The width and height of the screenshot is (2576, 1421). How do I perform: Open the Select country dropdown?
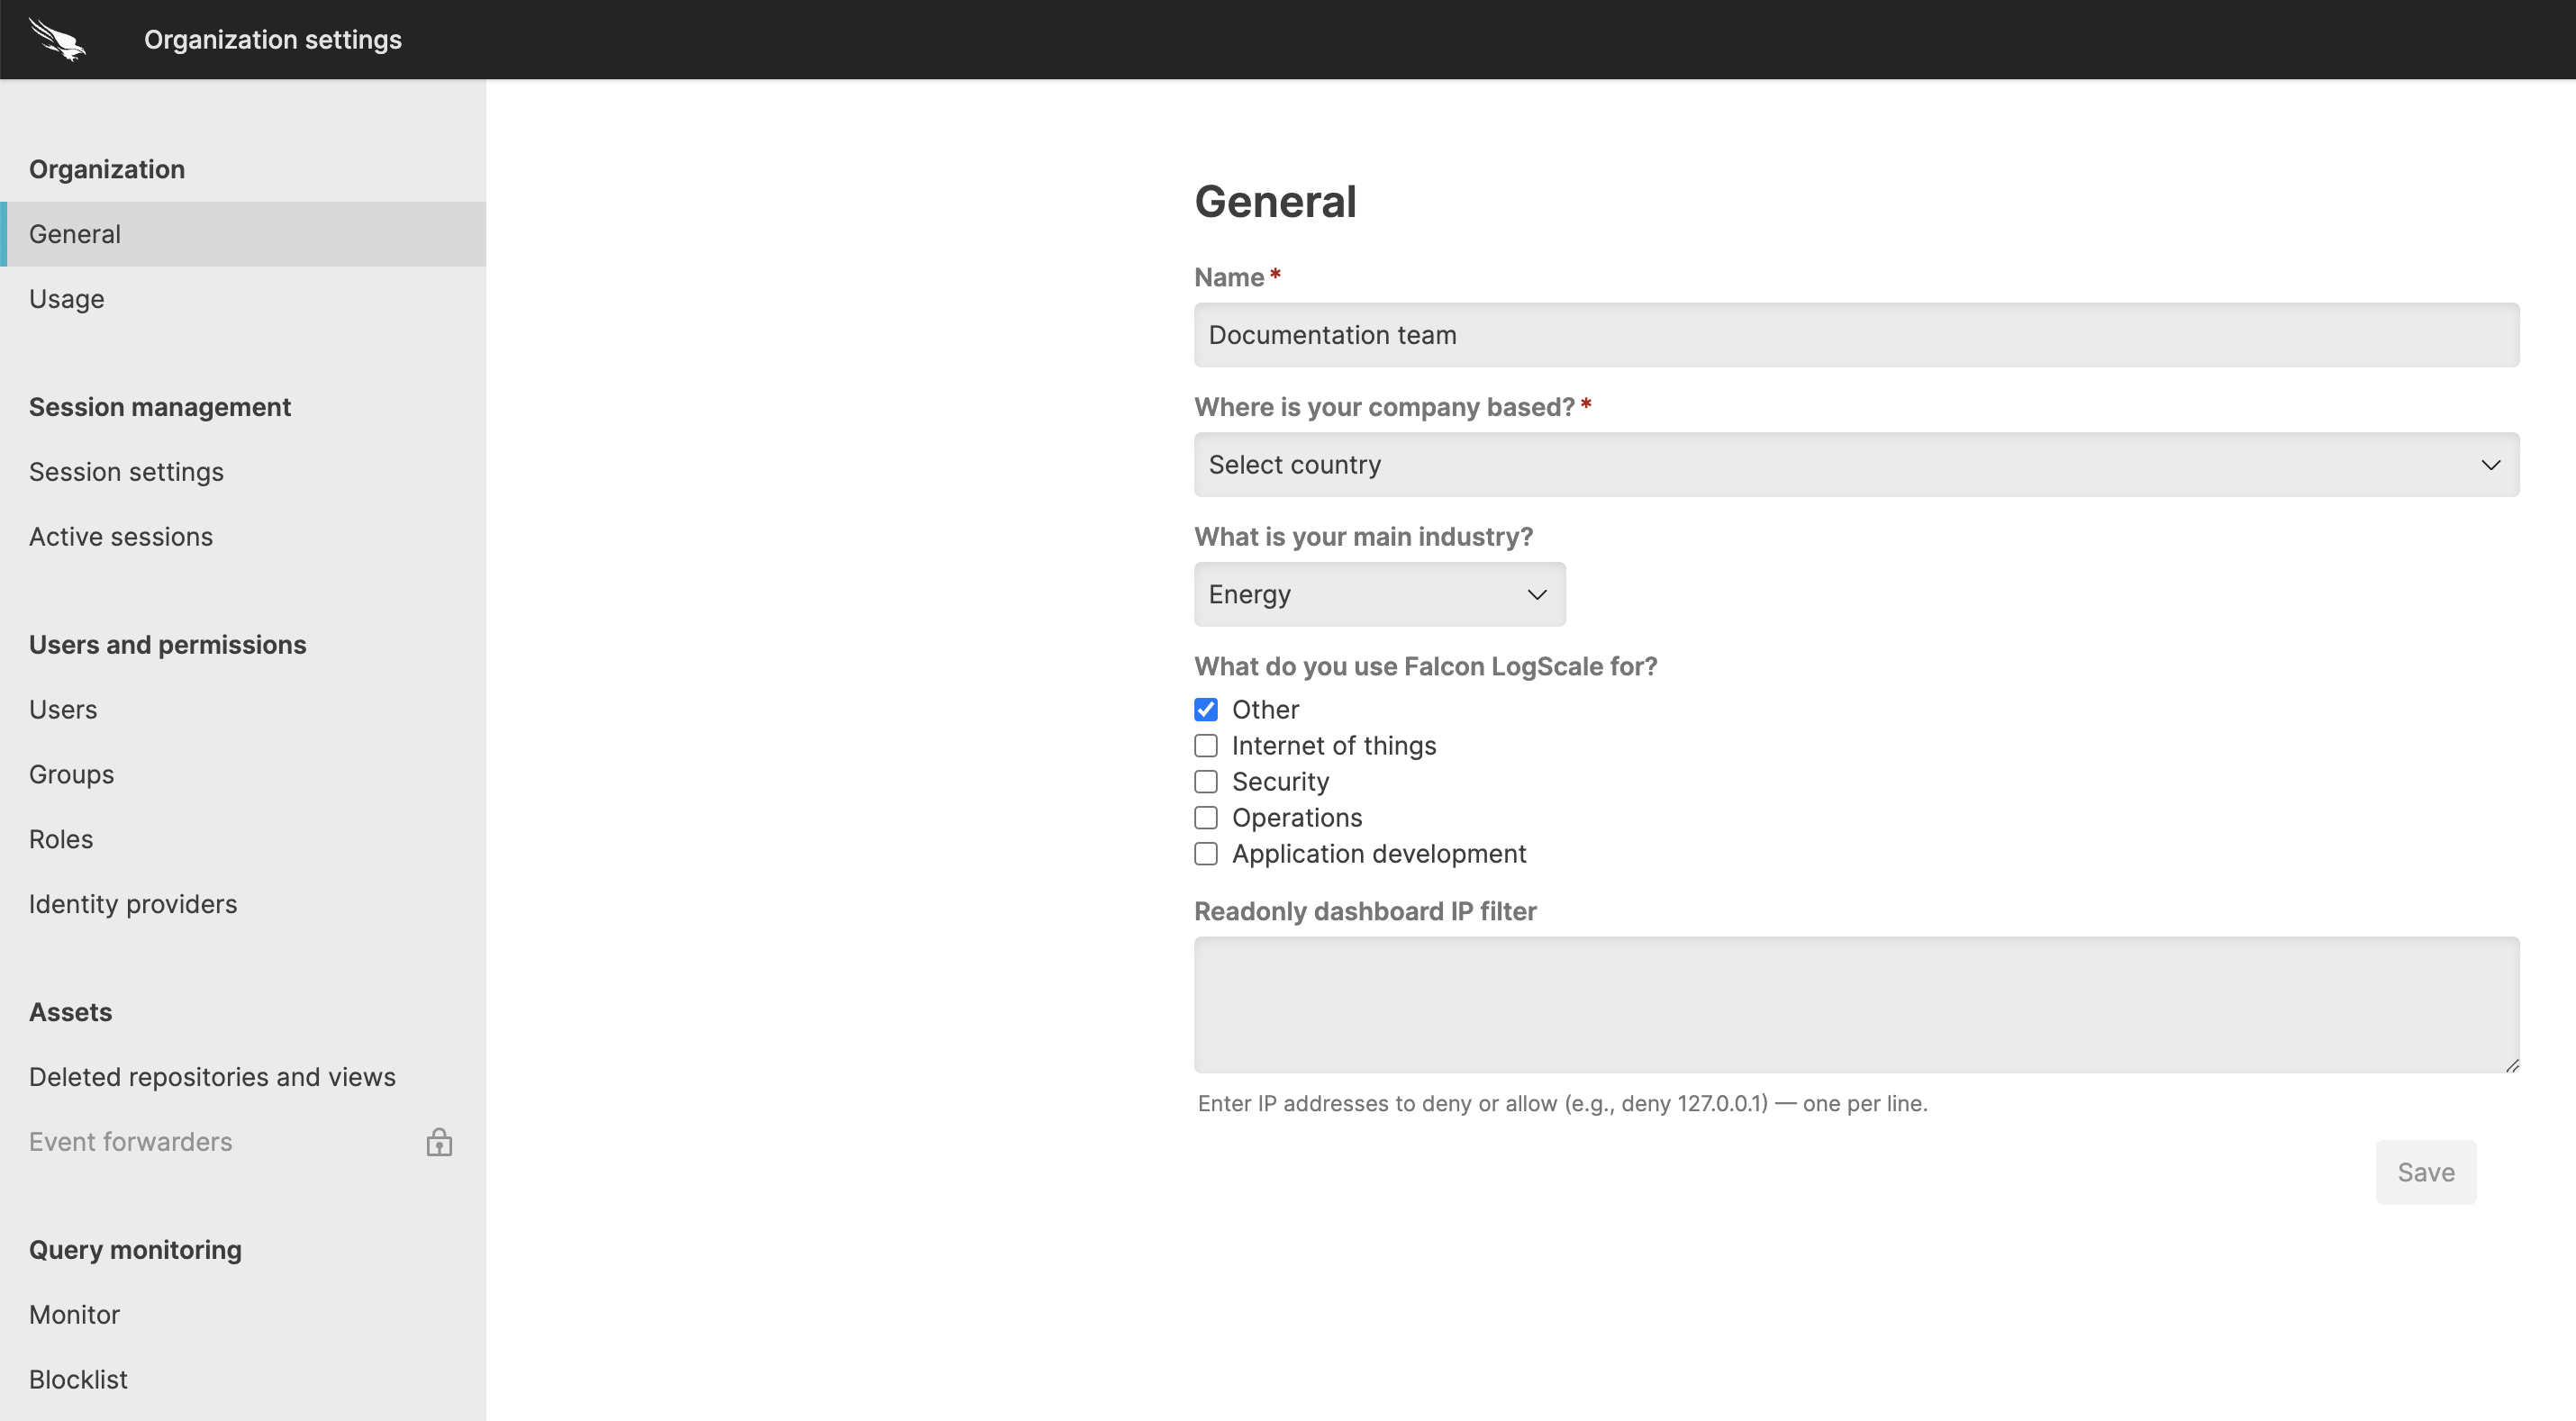pos(1855,464)
